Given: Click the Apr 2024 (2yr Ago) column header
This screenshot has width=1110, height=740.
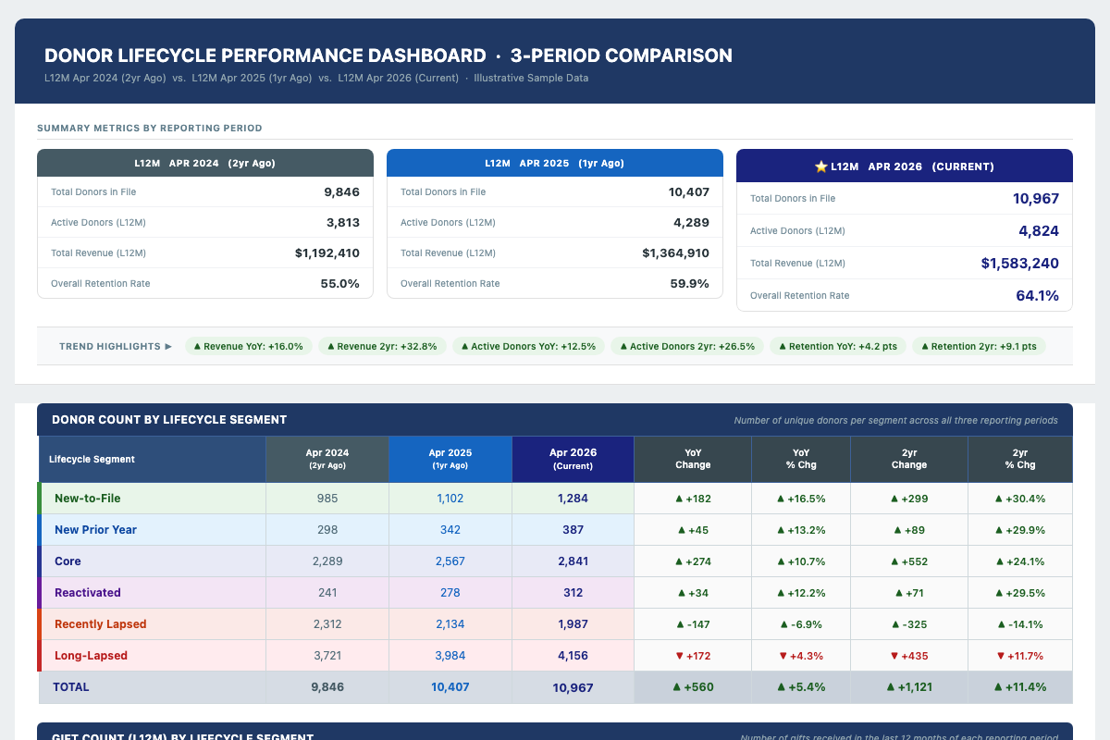Looking at the screenshot, I should (327, 459).
